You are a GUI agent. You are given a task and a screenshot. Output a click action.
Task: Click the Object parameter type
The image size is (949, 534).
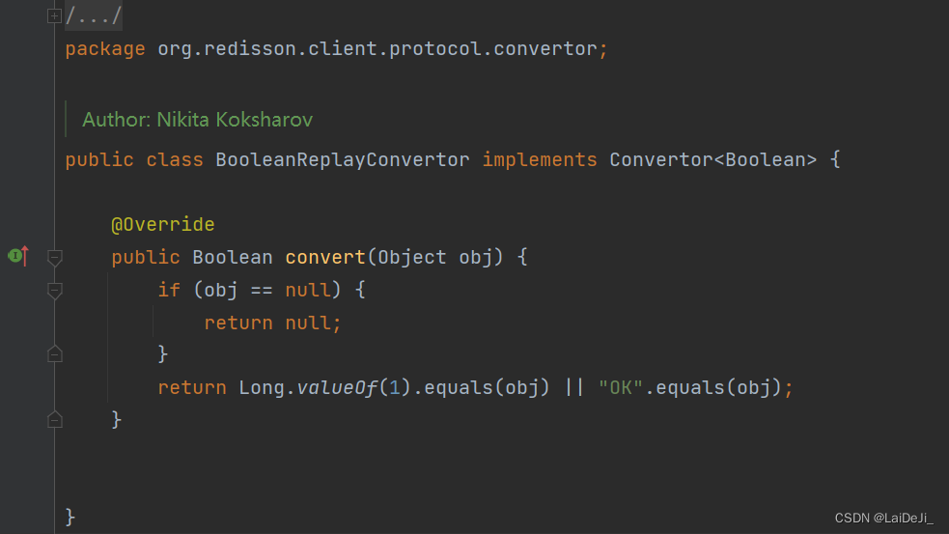tap(412, 257)
